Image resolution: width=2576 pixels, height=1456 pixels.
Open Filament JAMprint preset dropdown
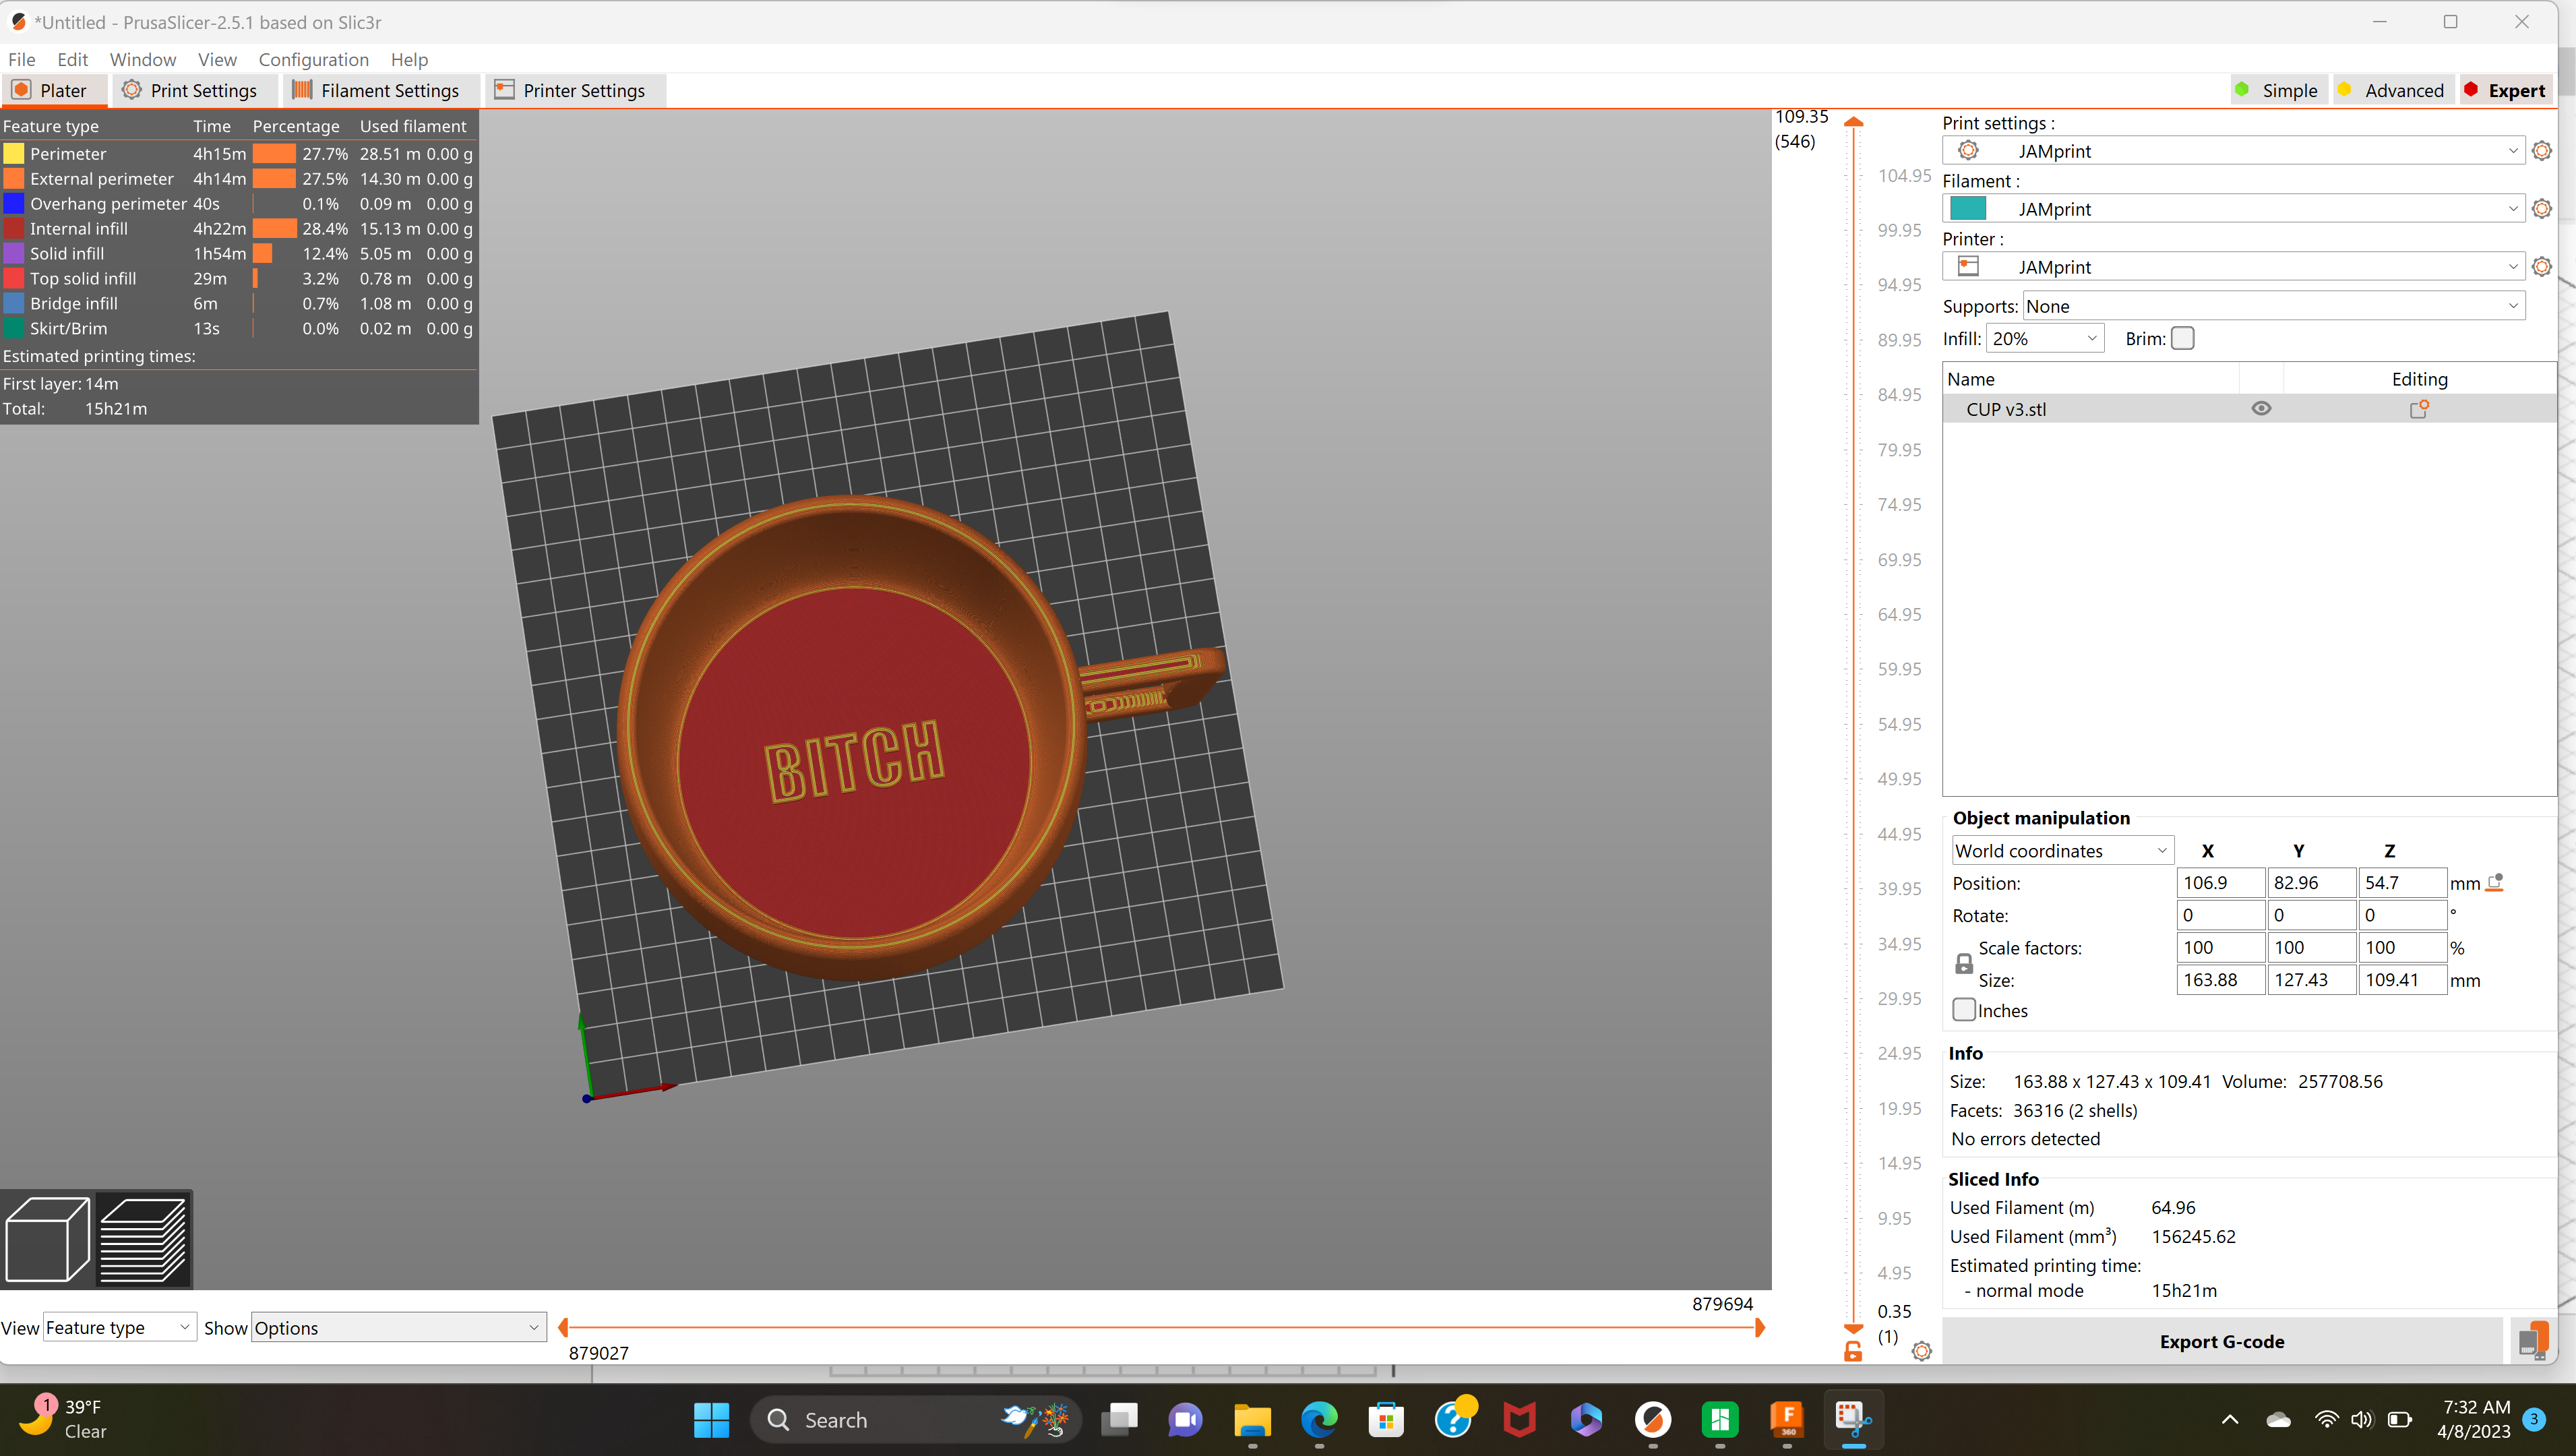coord(2233,209)
